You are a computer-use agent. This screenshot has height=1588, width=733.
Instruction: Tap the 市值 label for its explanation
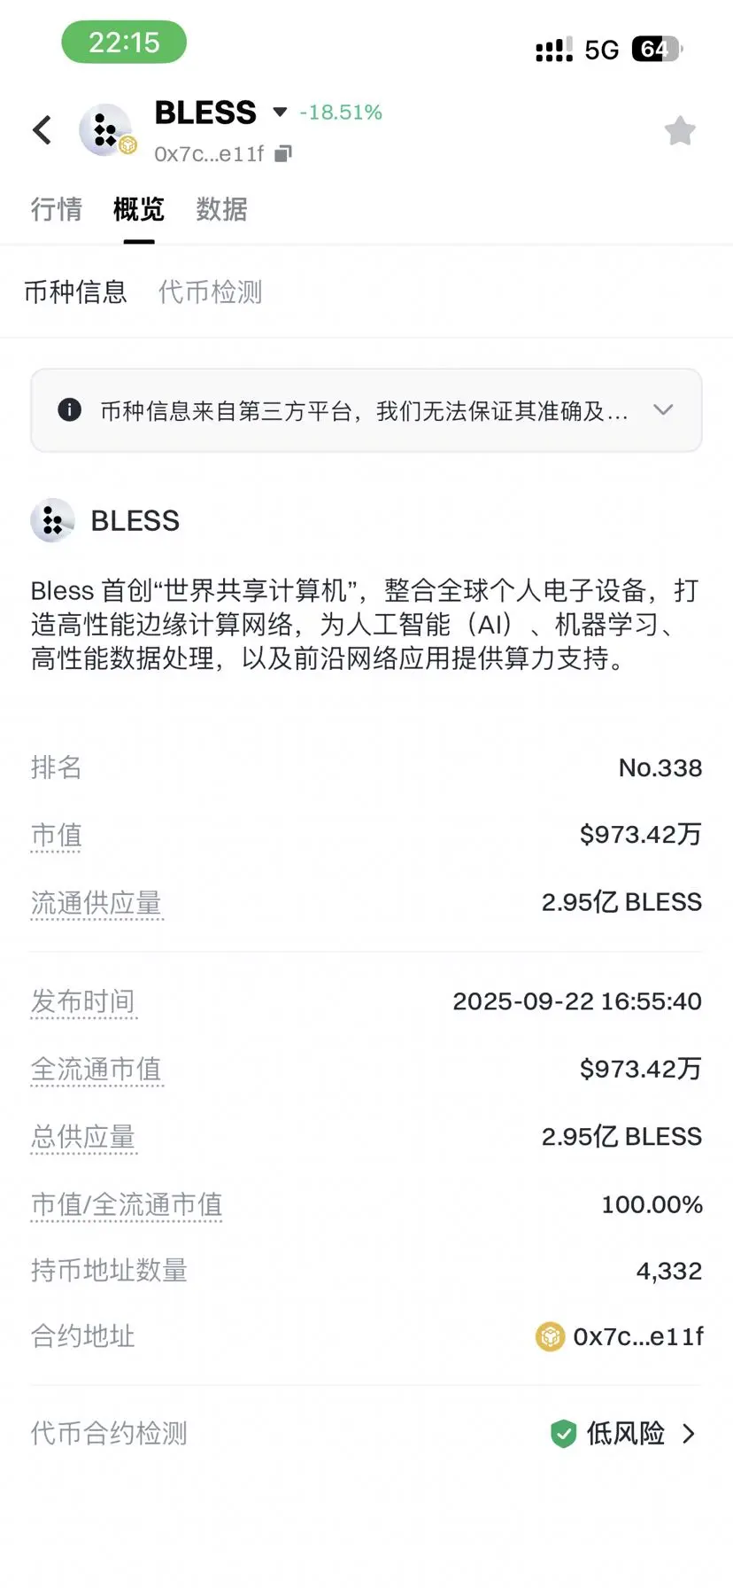(56, 835)
